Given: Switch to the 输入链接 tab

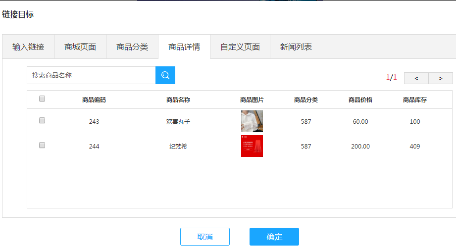Looking at the screenshot, I should pos(28,47).
